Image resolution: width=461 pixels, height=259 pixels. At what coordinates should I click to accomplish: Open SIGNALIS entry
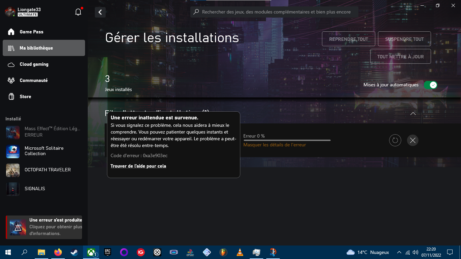pos(44,189)
